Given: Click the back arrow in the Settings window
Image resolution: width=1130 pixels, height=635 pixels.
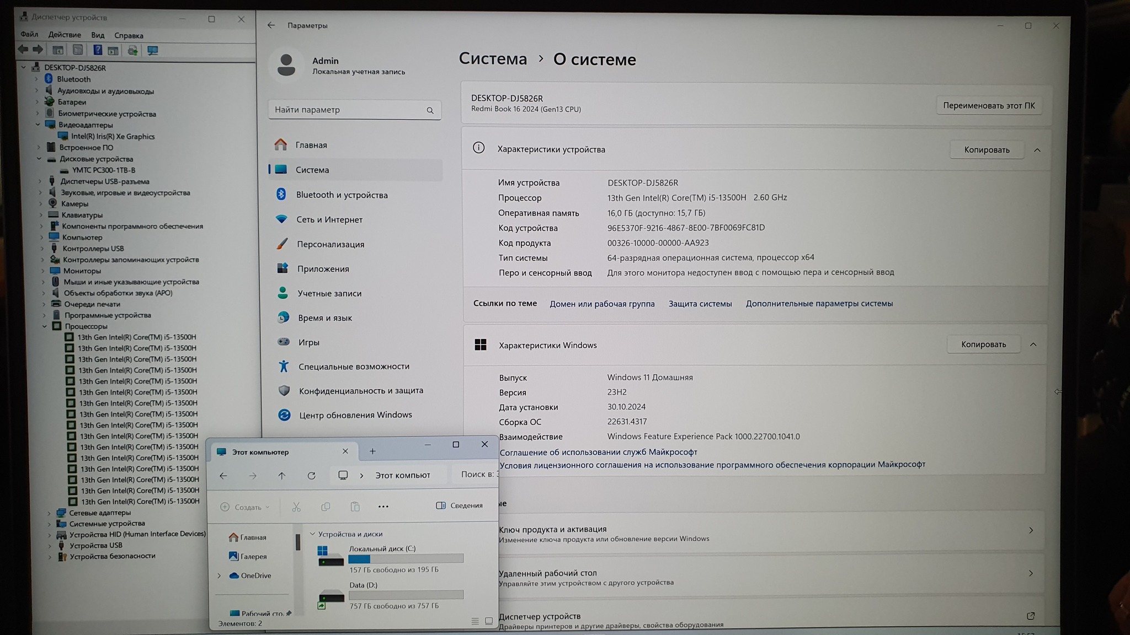Looking at the screenshot, I should (x=271, y=25).
